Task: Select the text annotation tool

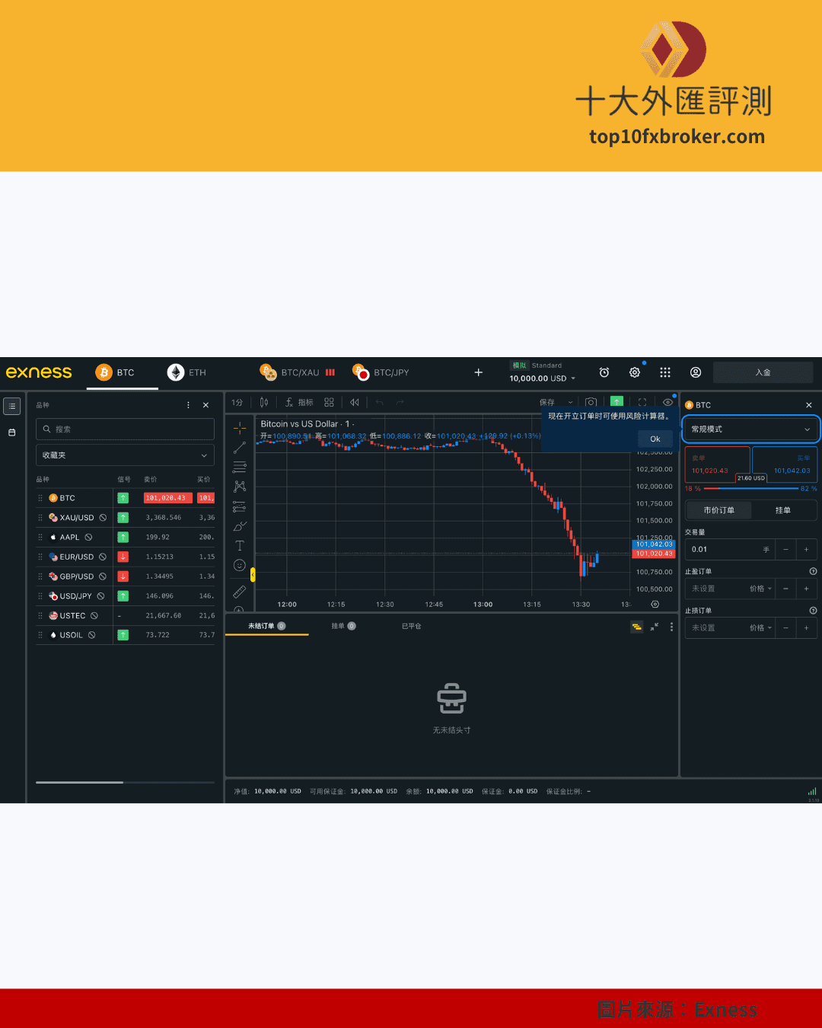Action: [x=239, y=545]
